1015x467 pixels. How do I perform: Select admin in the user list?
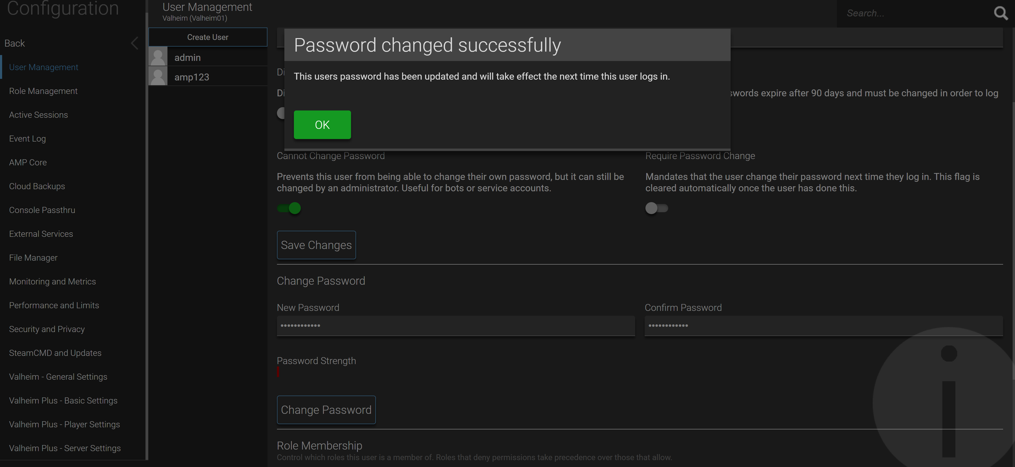pos(208,56)
